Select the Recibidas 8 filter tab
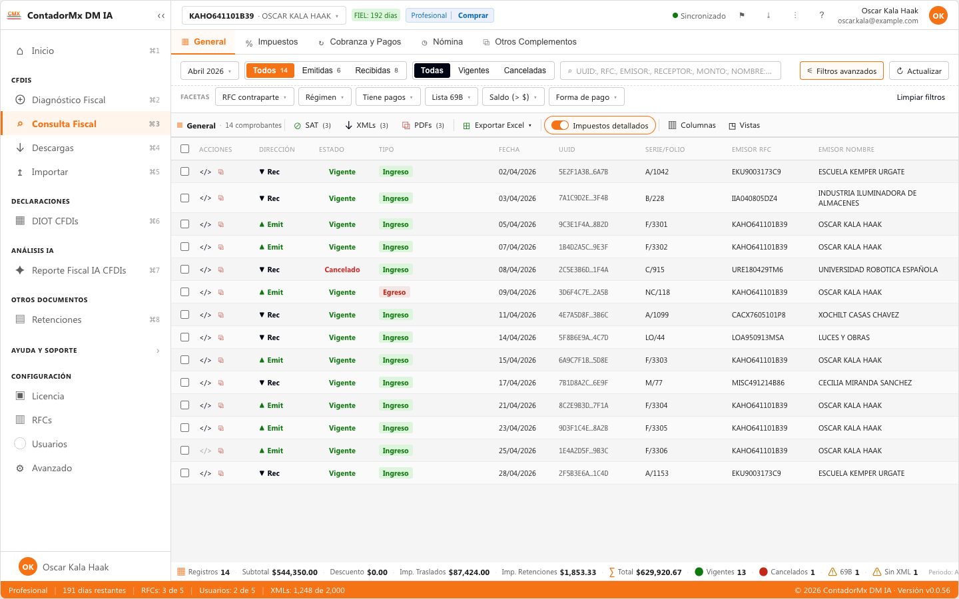 (x=376, y=71)
